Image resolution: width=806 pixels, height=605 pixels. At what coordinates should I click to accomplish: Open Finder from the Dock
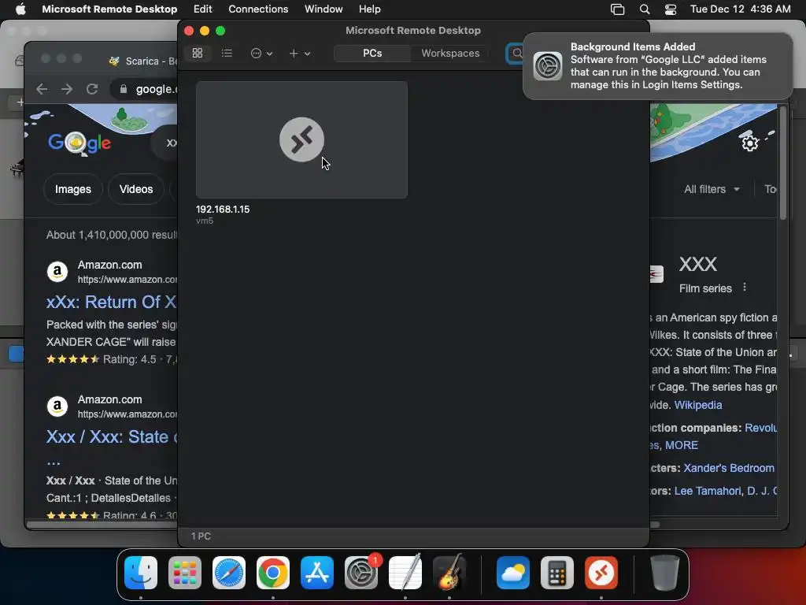point(141,573)
